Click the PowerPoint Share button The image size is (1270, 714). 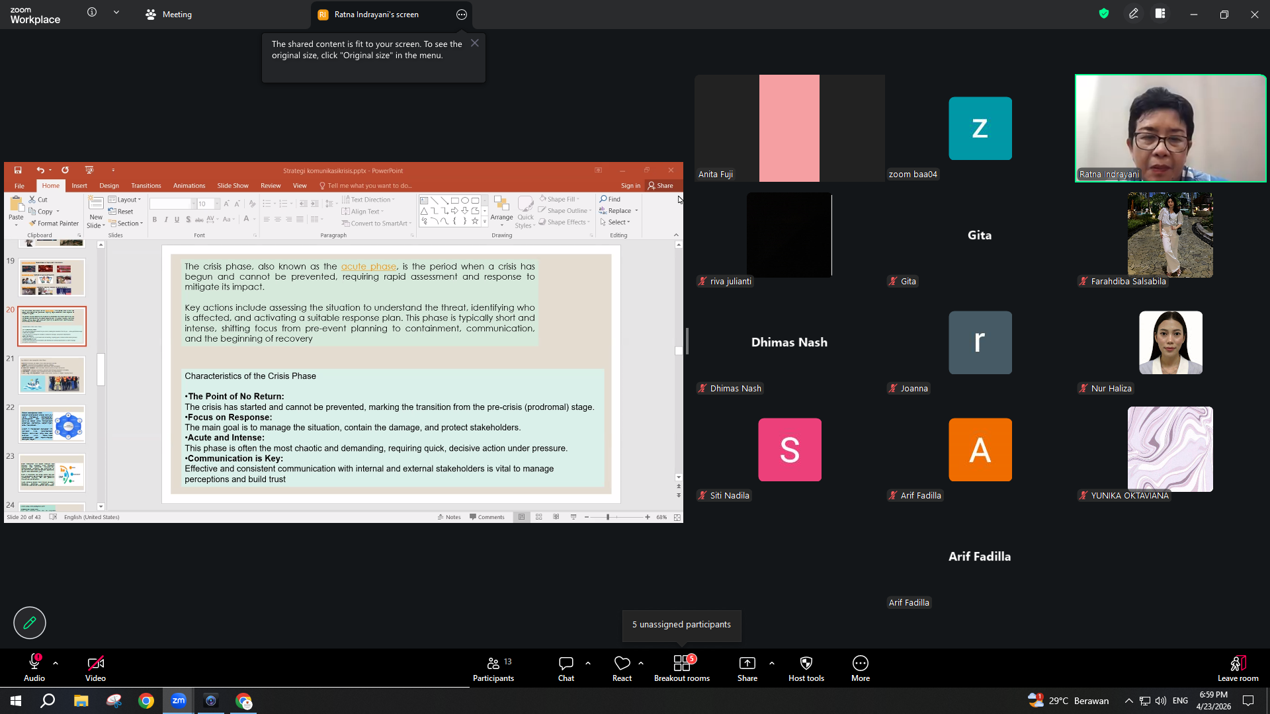click(661, 186)
